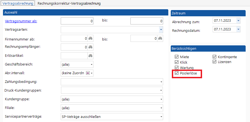Screen dimensions: 250x122
Task: Select the Vertragsabrechnung tab
Action: point(18,4)
